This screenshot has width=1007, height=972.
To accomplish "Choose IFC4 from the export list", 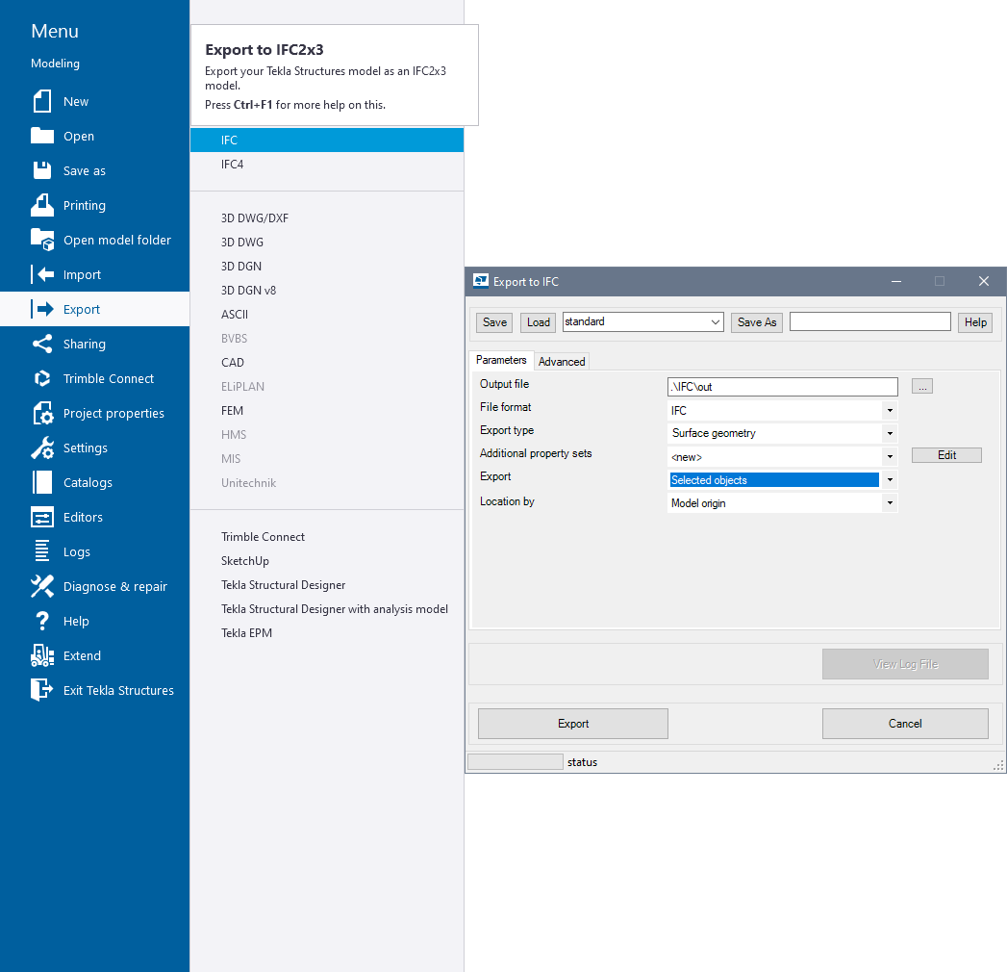I will point(233,165).
